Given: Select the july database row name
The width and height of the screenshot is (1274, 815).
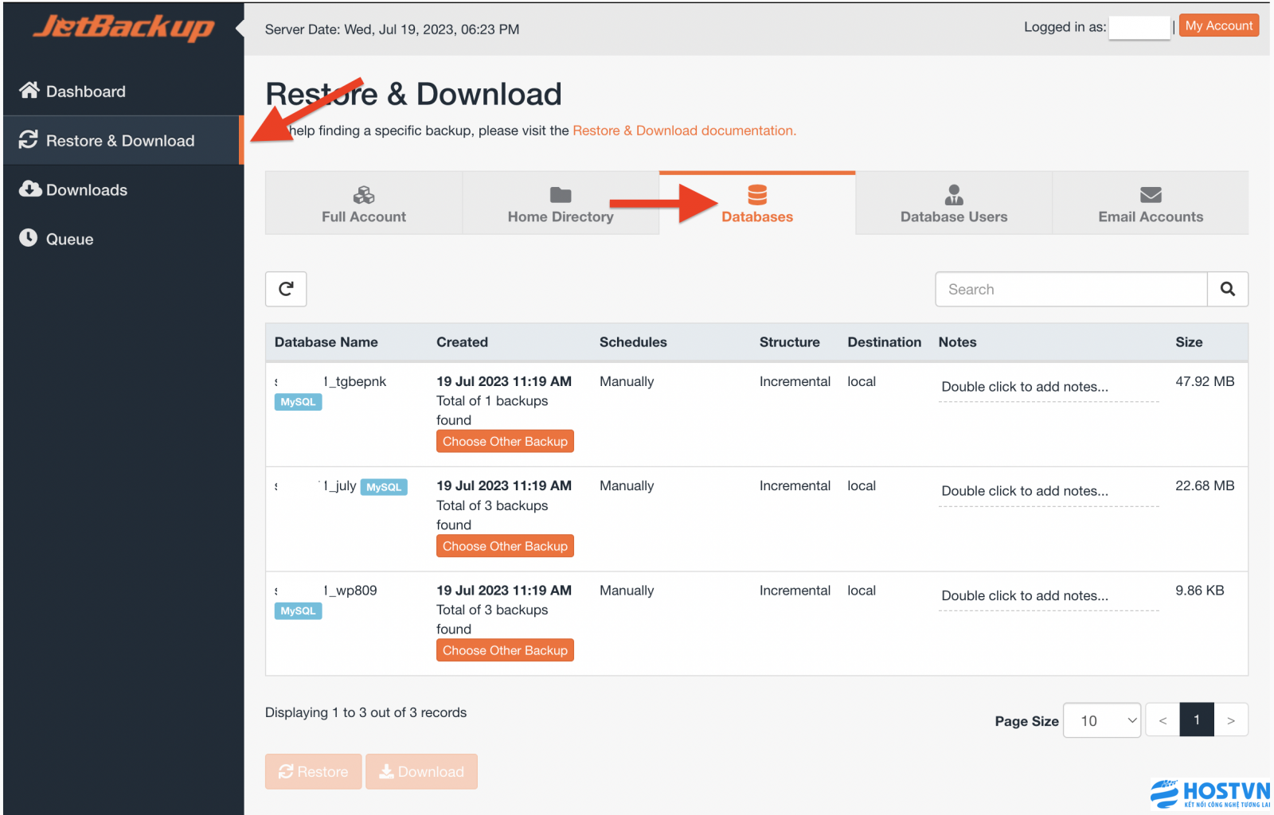Looking at the screenshot, I should pos(315,485).
